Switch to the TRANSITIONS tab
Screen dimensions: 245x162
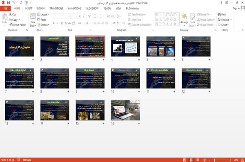(x=56, y=9)
